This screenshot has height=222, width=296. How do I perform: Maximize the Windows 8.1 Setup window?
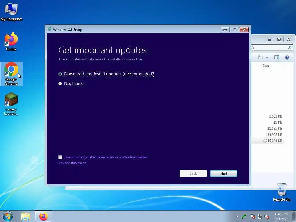tap(234, 30)
